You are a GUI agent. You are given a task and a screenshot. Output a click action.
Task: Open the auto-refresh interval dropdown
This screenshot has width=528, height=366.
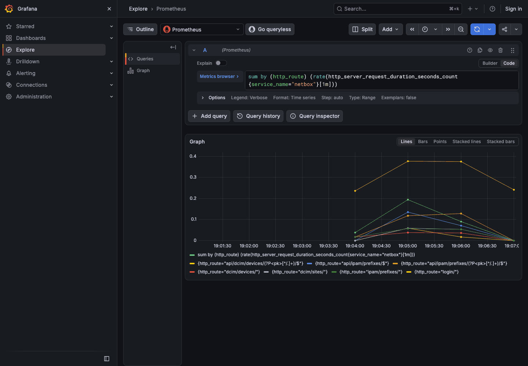tap(489, 29)
